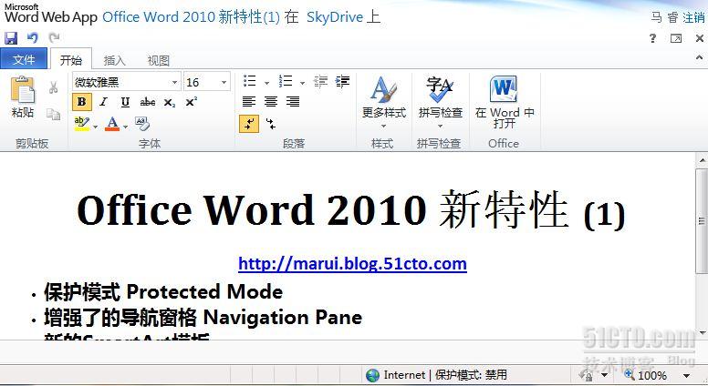Apply numbered list
The height and width of the screenshot is (386, 708).
(286, 81)
